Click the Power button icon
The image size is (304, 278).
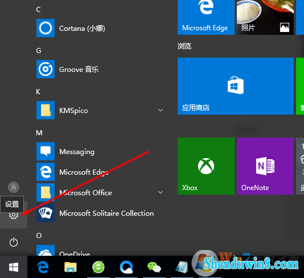click(x=14, y=242)
